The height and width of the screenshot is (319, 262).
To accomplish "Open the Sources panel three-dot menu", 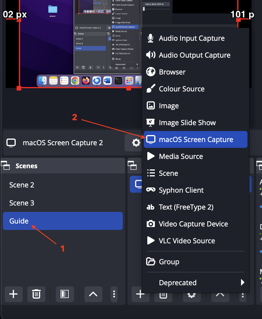I will [243, 295].
